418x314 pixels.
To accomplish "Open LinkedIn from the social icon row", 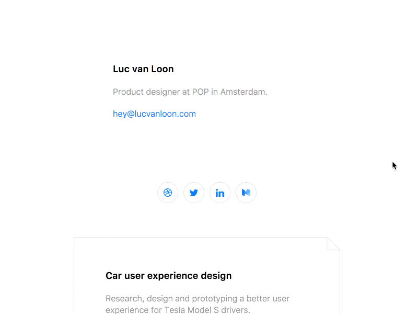I will click(x=220, y=193).
